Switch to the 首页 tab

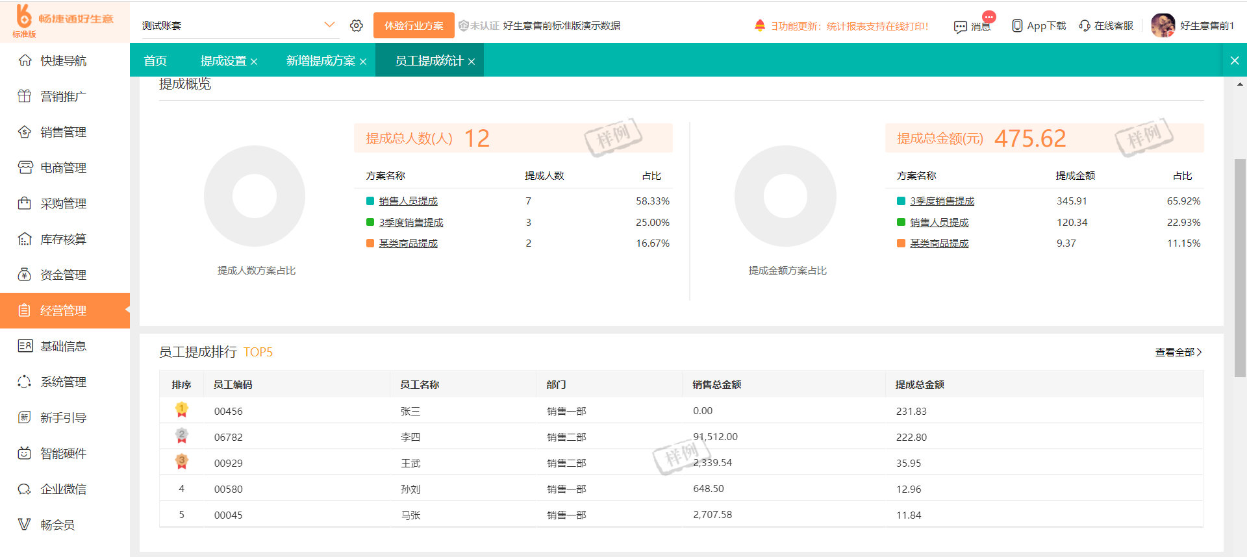click(155, 60)
